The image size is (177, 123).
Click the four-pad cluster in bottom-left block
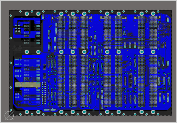(17, 96)
